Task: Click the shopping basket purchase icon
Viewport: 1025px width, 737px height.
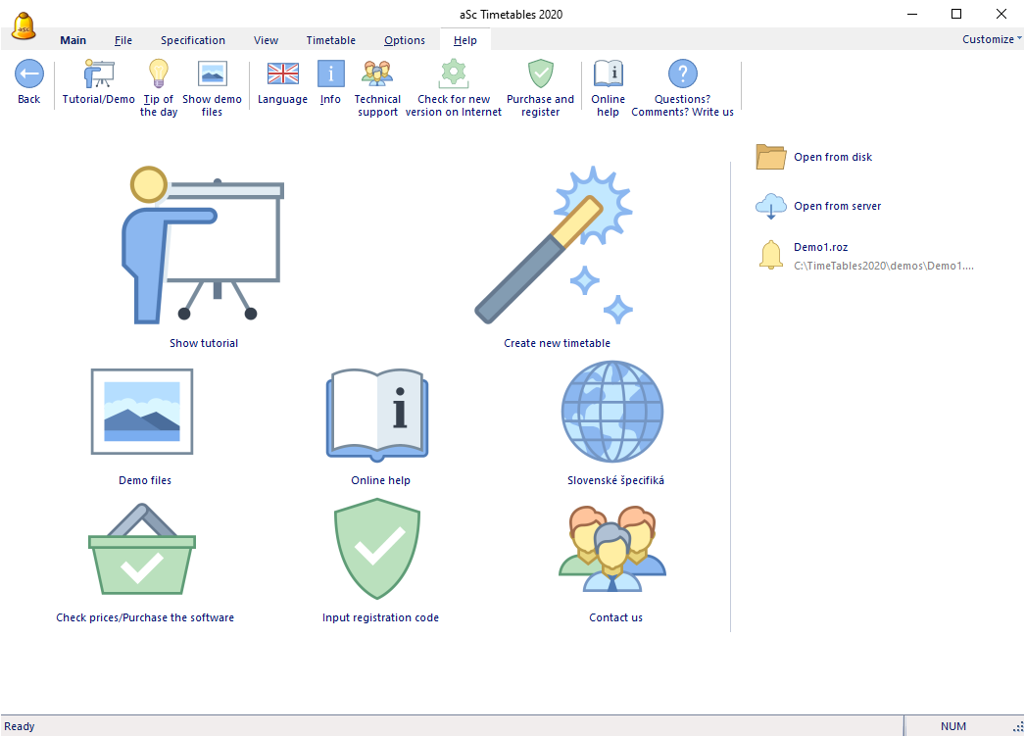Action: click(x=142, y=549)
